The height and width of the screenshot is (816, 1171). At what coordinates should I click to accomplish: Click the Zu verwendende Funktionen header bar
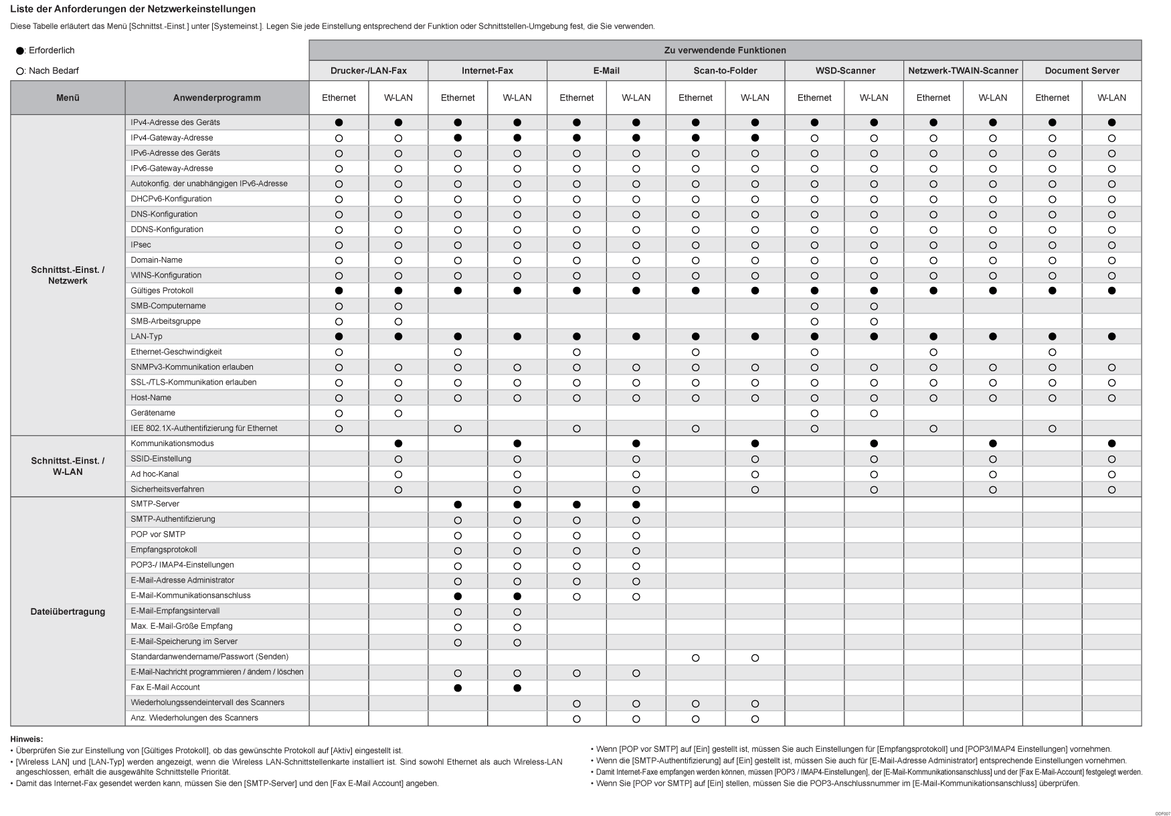[x=725, y=50]
